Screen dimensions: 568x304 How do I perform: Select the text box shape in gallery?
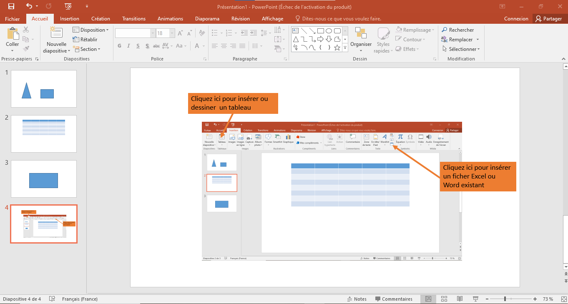pos(296,31)
